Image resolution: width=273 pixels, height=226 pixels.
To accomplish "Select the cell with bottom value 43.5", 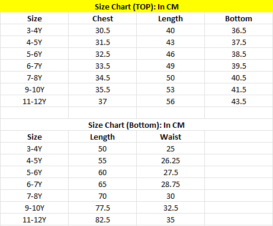I will click(239, 101).
